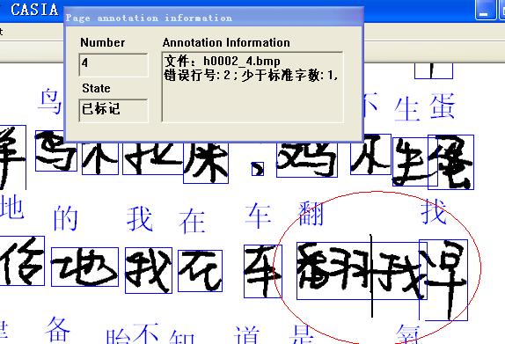
Task: Select the merged 翻找 handwriting box
Action: click(x=362, y=271)
